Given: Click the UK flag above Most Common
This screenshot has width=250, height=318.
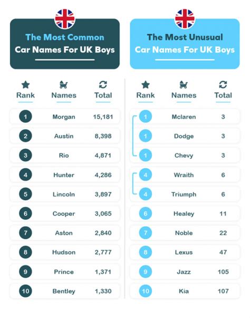Looking at the screenshot, I should 65,18.
